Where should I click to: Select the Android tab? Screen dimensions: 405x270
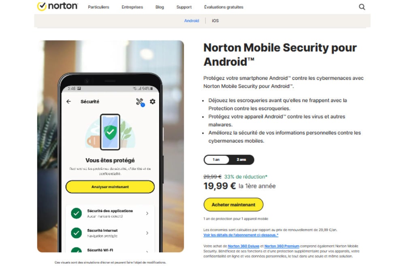[192, 21]
